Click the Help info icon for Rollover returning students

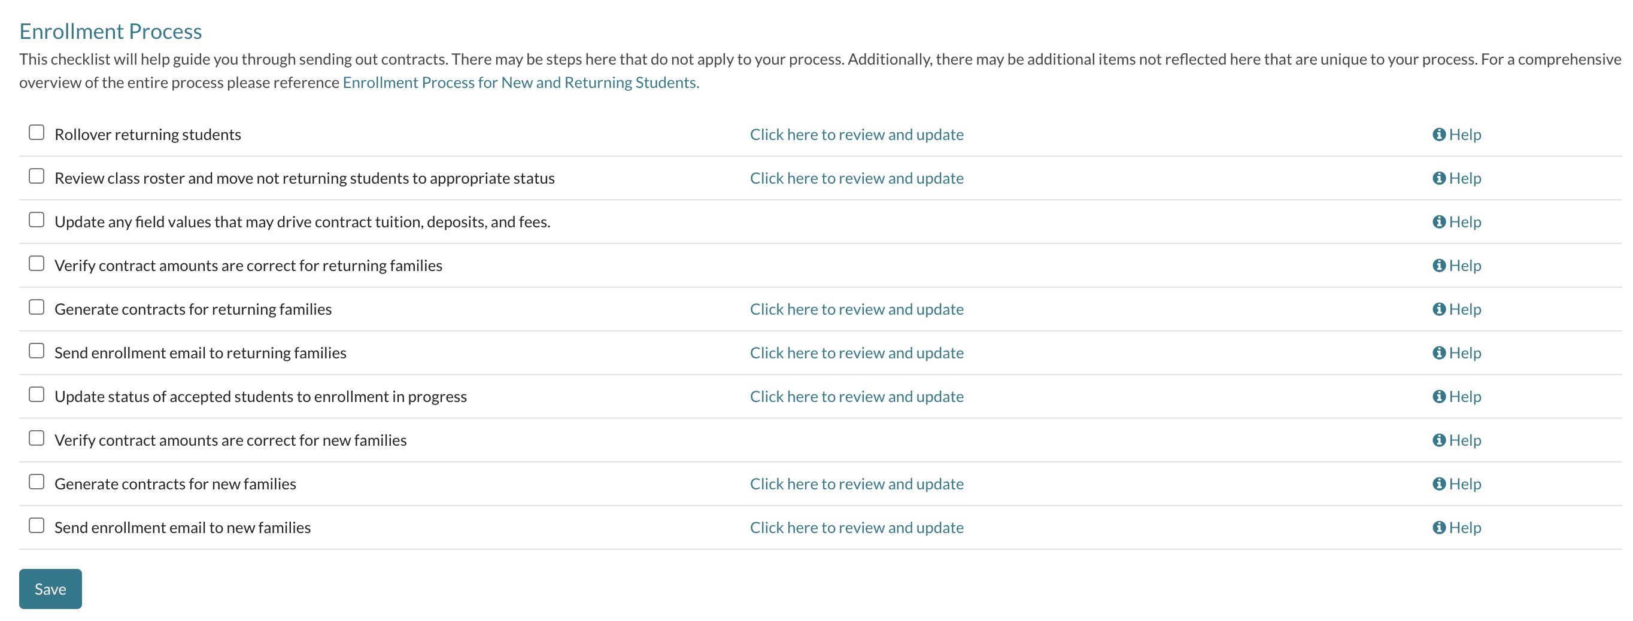(x=1438, y=135)
